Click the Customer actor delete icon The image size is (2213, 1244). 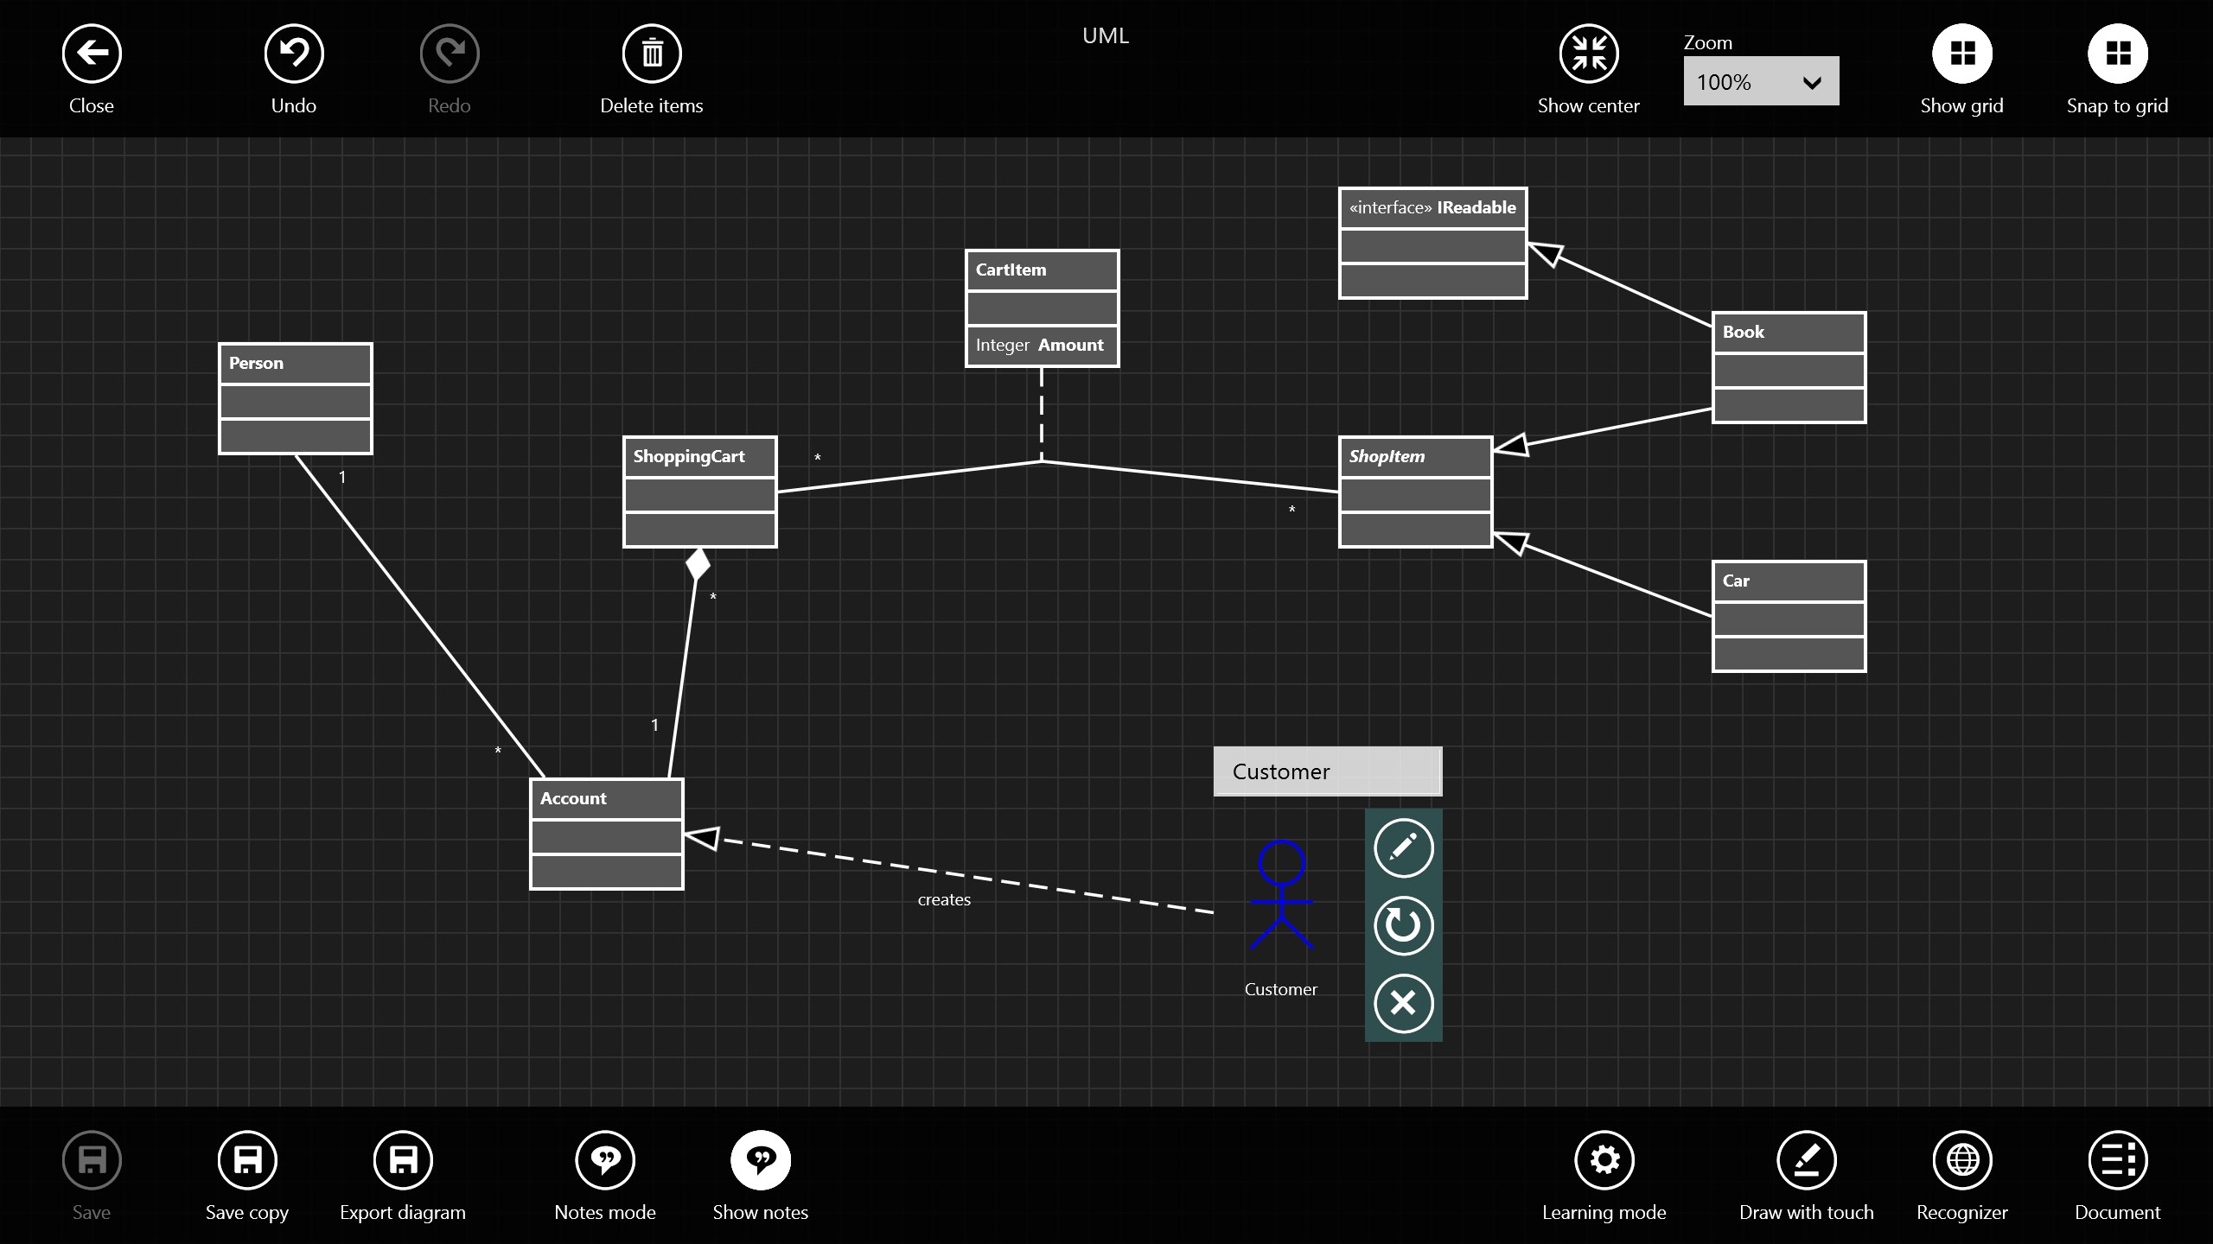pos(1401,1002)
